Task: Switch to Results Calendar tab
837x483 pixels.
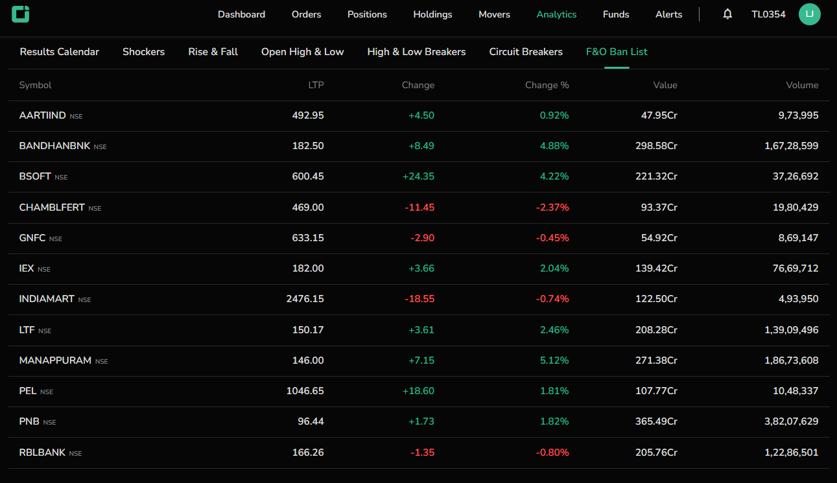Action: (x=60, y=52)
